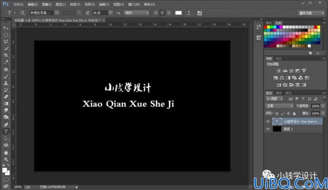Open the font family dropdown arrow
Image resolution: width=328 pixels, height=190 pixels.
click(57, 13)
